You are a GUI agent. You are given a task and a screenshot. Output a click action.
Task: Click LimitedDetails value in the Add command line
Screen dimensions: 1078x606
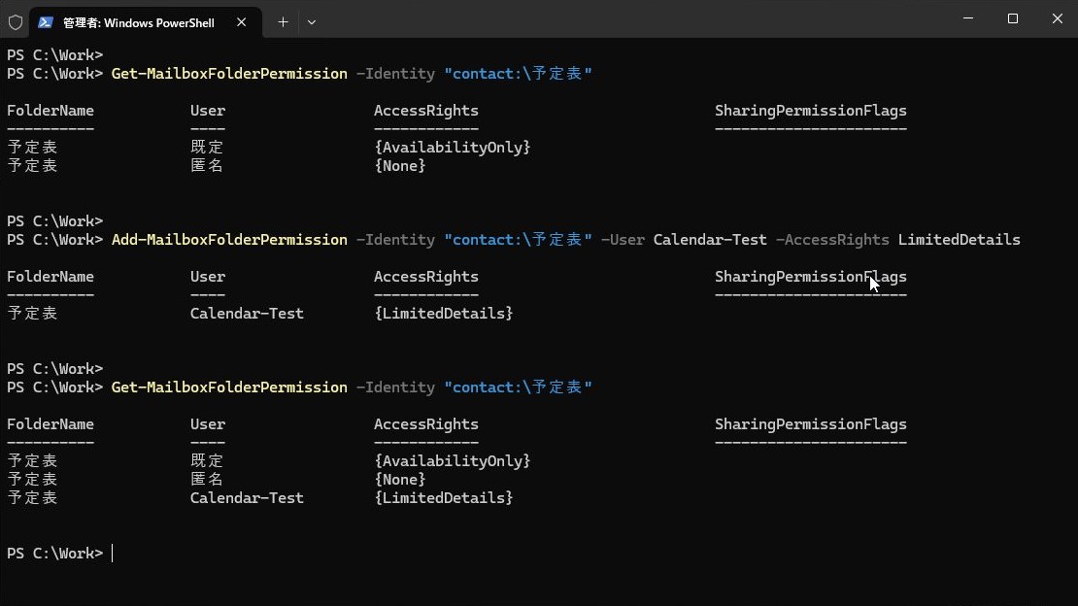click(959, 240)
